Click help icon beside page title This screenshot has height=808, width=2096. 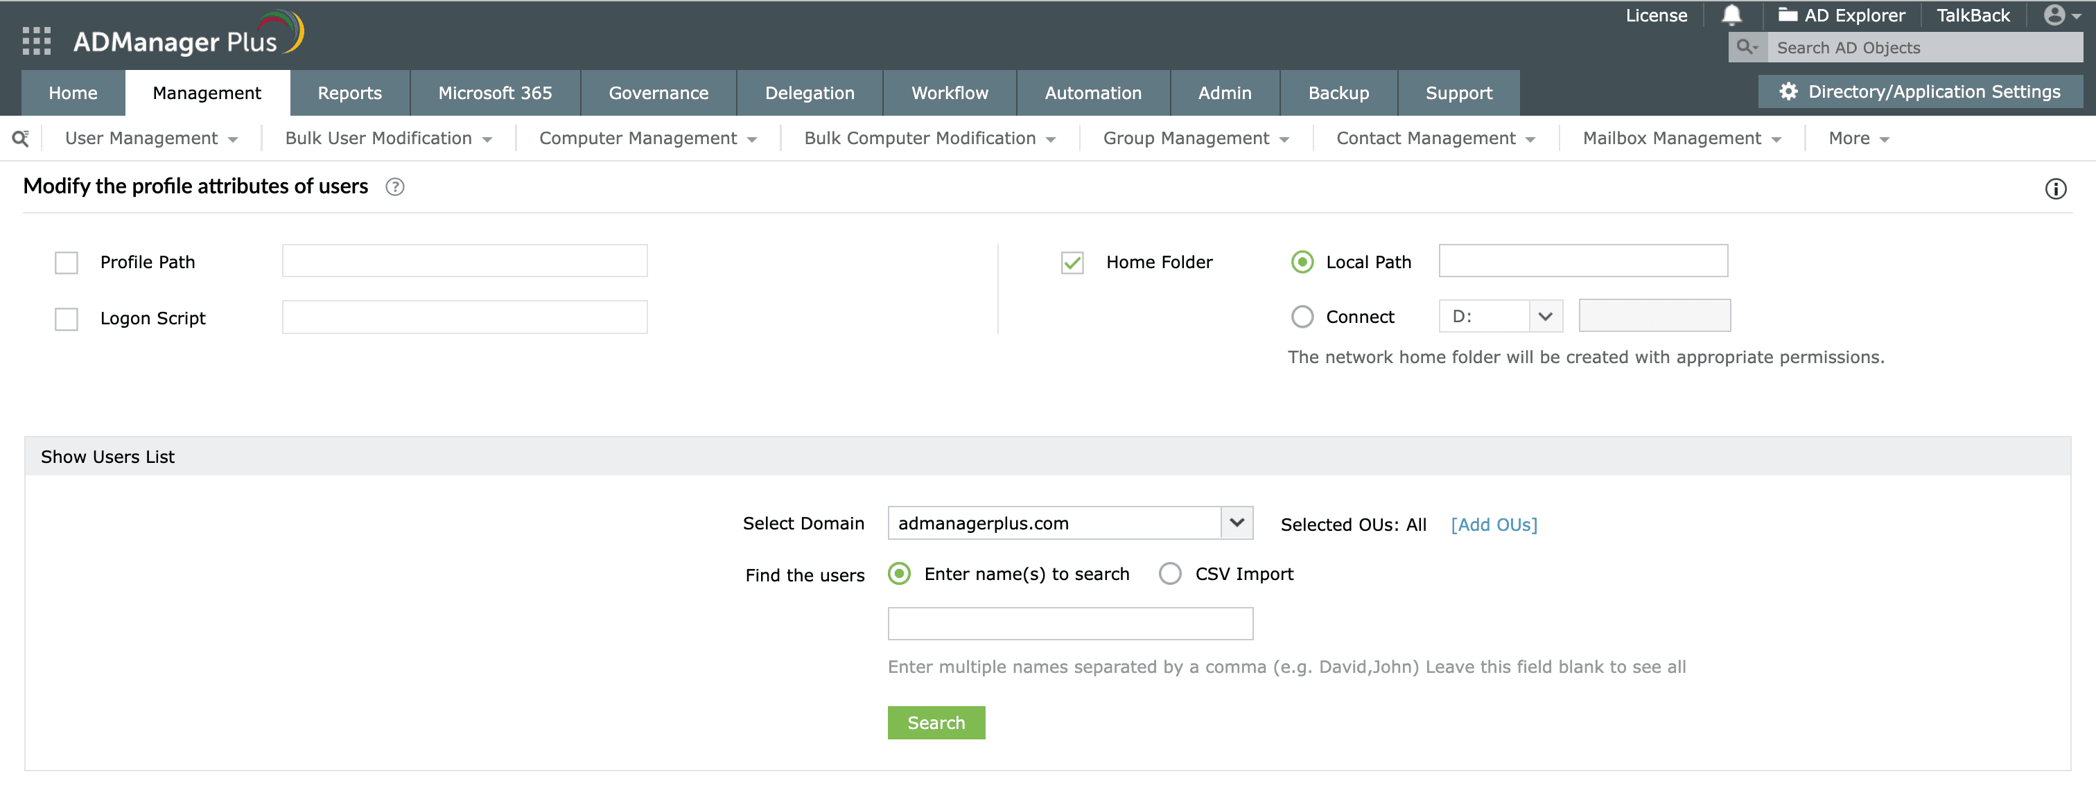tap(394, 187)
